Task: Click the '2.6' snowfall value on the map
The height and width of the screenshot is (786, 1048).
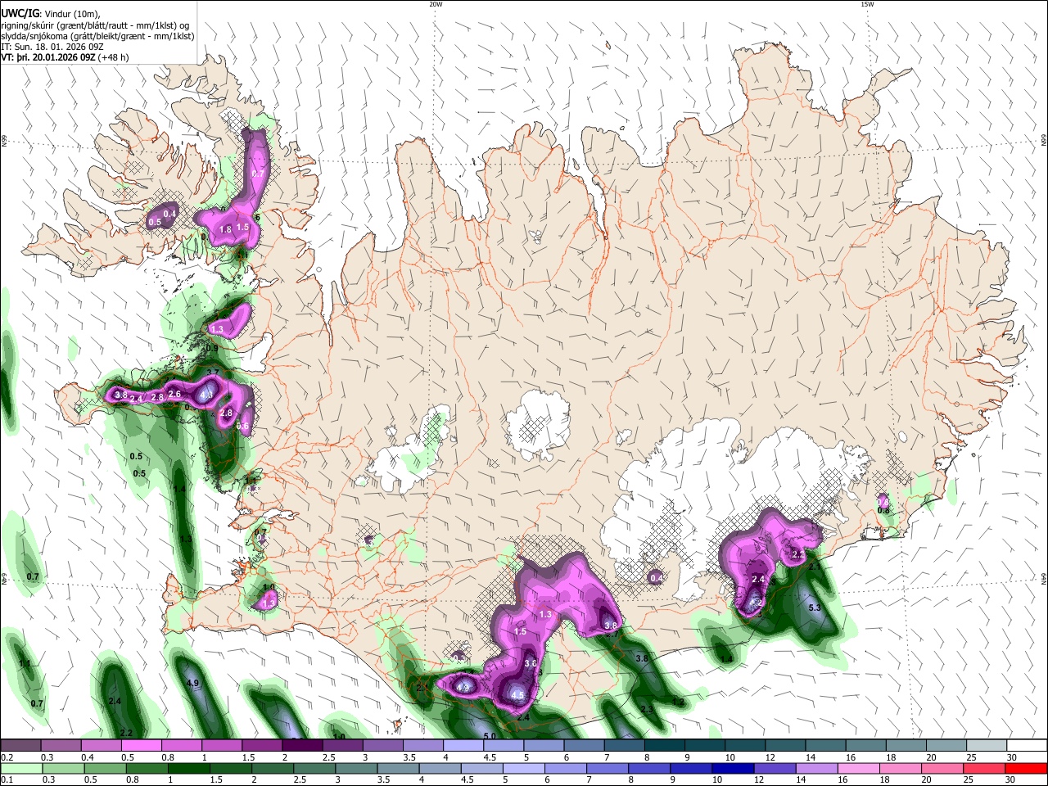Action: 174,395
